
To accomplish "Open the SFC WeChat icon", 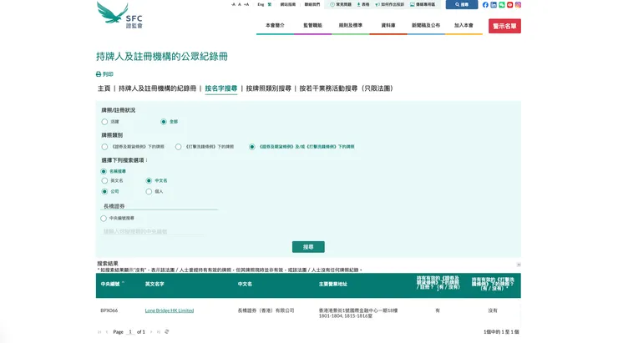I will tap(502, 5).
